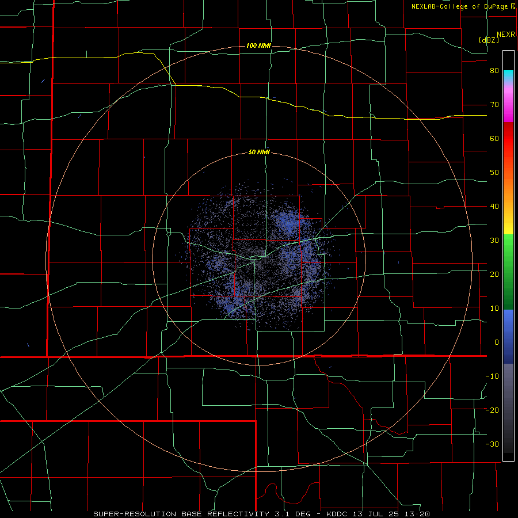Click the blue segment of the color bar
Image resolution: width=518 pixels, height=518 pixels.
point(508,336)
